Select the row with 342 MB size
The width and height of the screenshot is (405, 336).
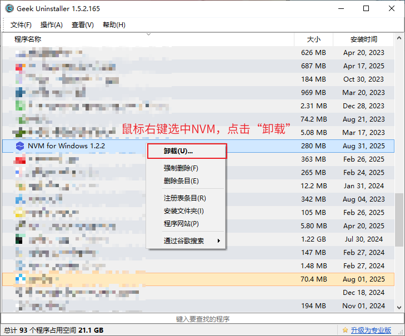click(x=198, y=199)
